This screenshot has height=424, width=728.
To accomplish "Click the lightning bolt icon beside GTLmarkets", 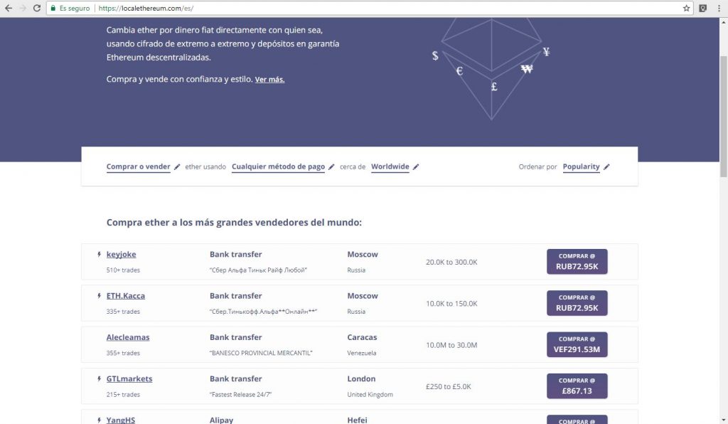I will pyautogui.click(x=99, y=379).
